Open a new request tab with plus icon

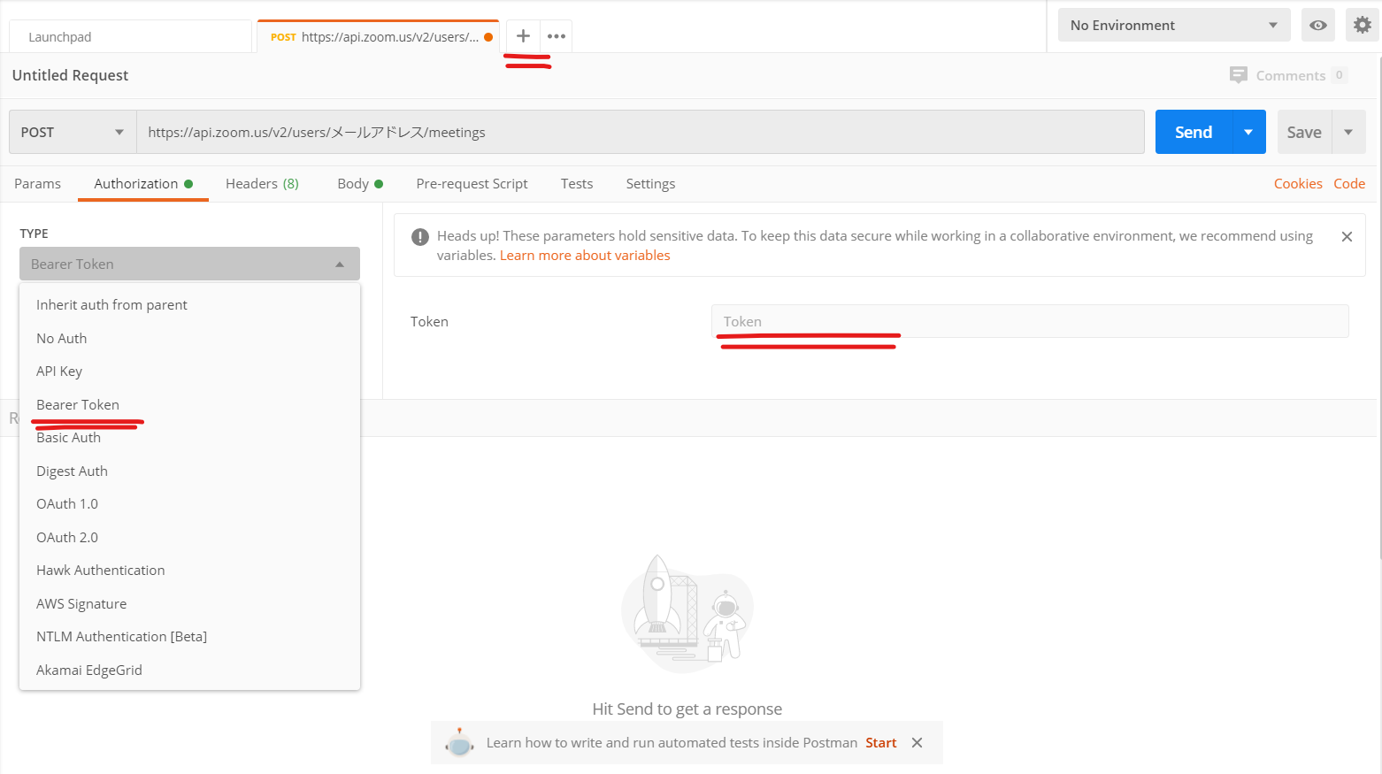[523, 36]
